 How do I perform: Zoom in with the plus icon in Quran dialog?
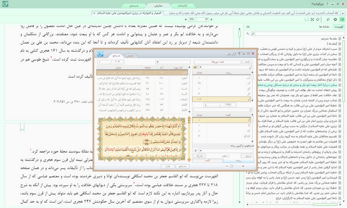click(243, 166)
